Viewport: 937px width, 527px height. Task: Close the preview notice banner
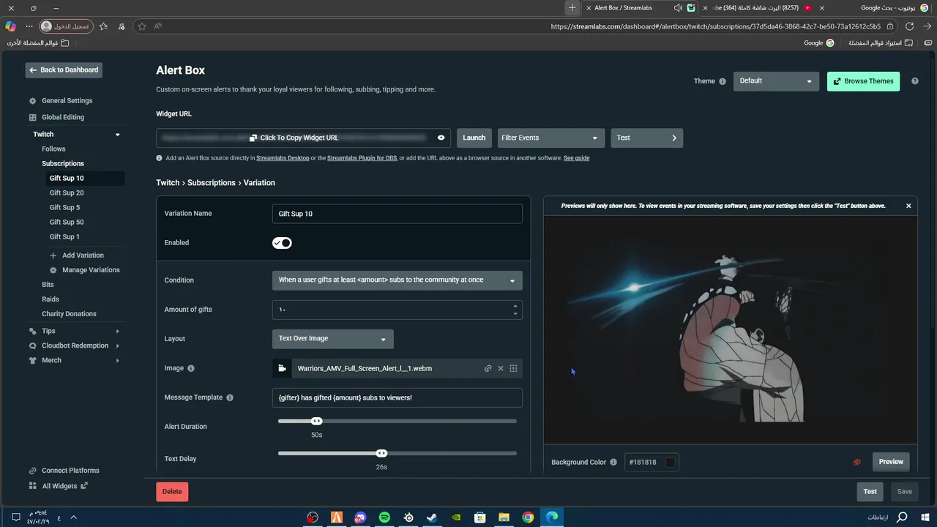[x=908, y=206]
